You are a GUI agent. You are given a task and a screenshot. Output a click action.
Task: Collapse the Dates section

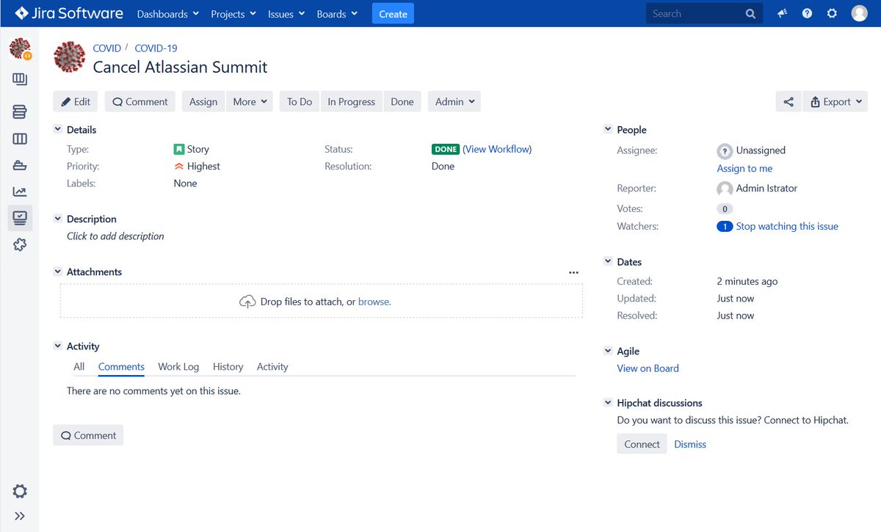click(608, 261)
